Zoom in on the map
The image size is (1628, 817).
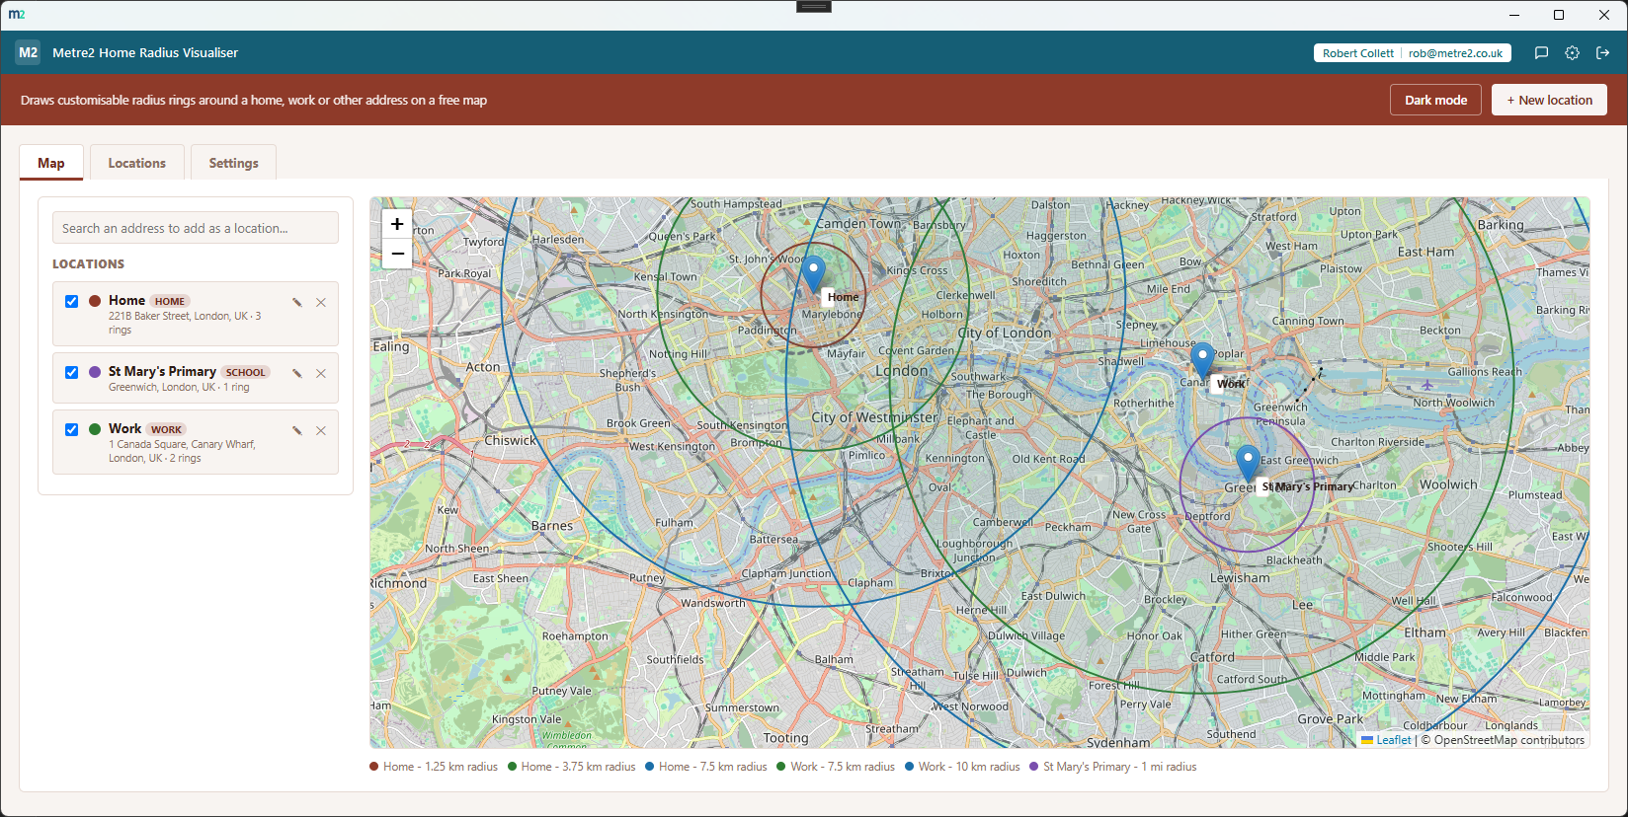pyautogui.click(x=397, y=224)
